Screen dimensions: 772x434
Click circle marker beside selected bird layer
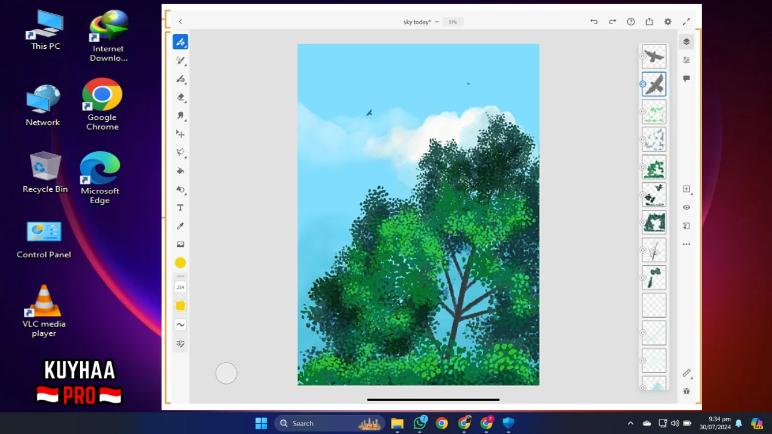[643, 84]
